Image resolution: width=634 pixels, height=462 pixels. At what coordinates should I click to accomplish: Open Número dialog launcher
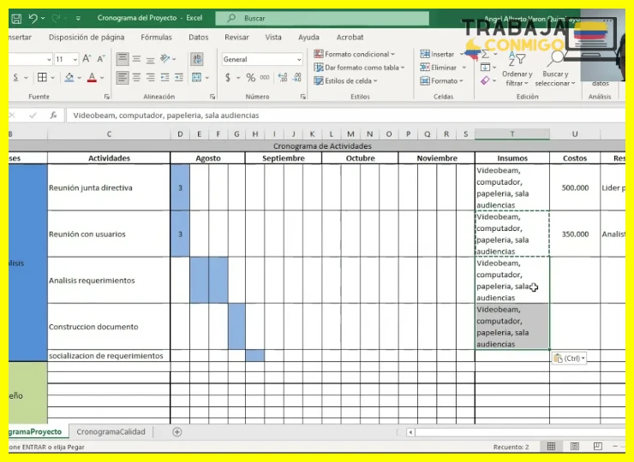(302, 97)
